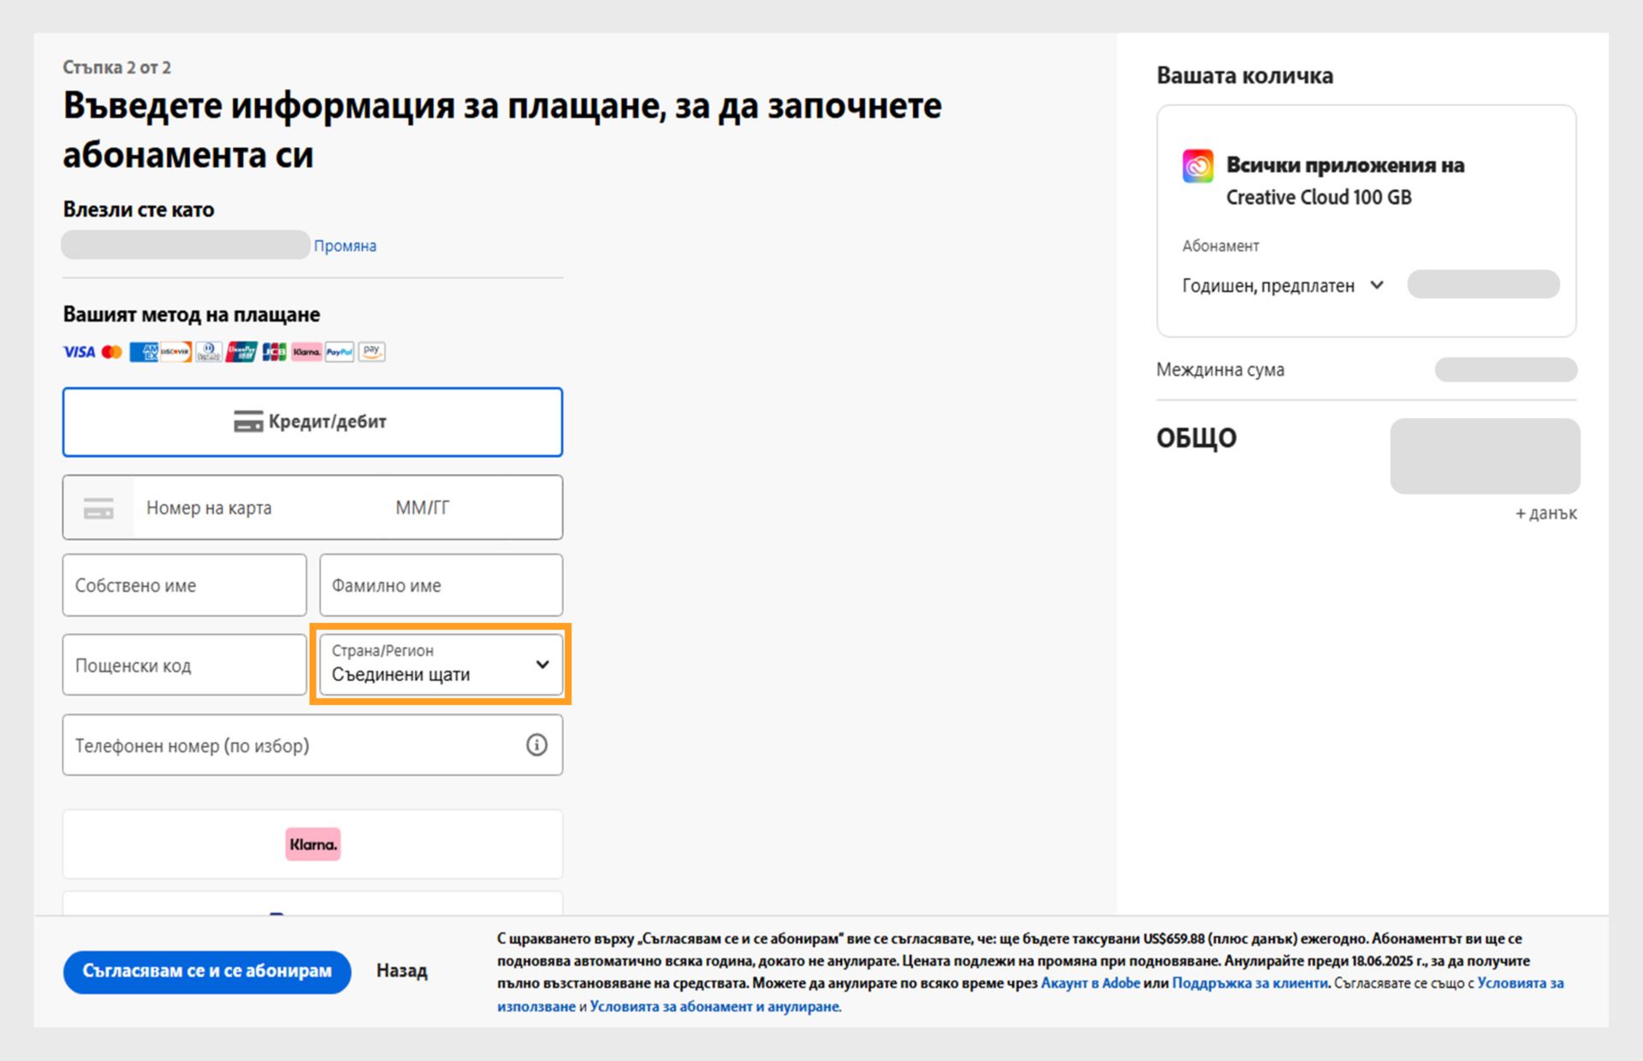Open the Страна/Регион country dropdown

click(441, 665)
